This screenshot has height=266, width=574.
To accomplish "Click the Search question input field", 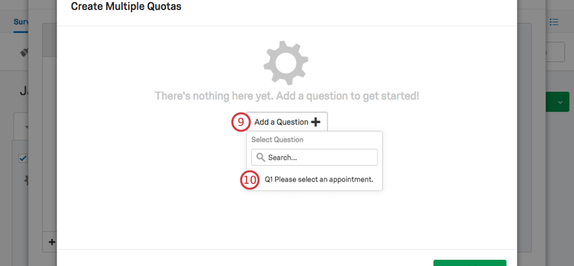I will [x=314, y=158].
